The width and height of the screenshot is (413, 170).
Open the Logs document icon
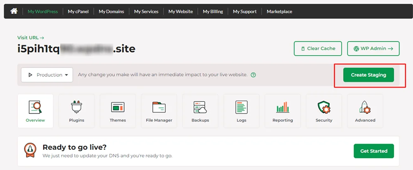click(241, 107)
